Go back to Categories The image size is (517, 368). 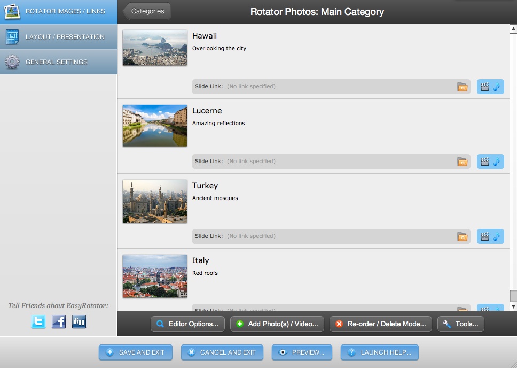pyautogui.click(x=147, y=11)
